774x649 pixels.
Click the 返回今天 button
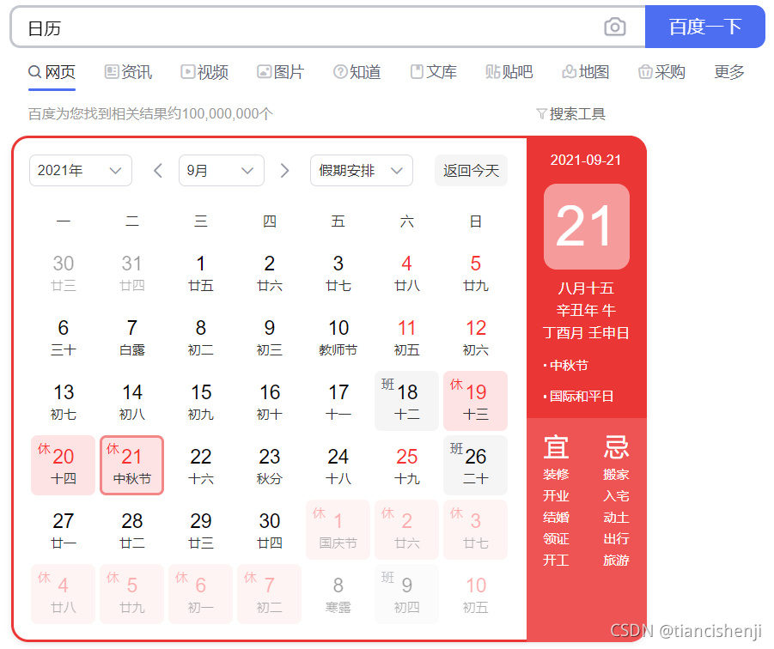click(x=471, y=171)
